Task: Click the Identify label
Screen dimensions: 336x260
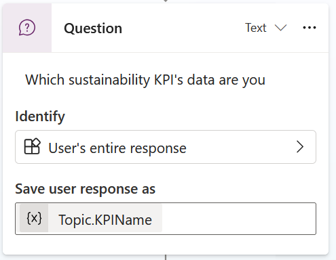Action: point(40,116)
